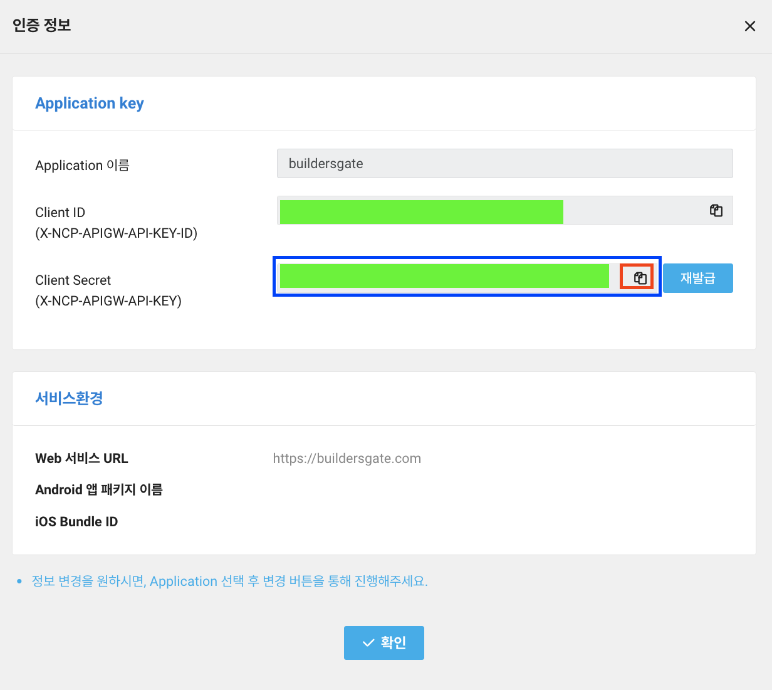
Task: Close the 인증 정보 dialog
Action: 749,26
